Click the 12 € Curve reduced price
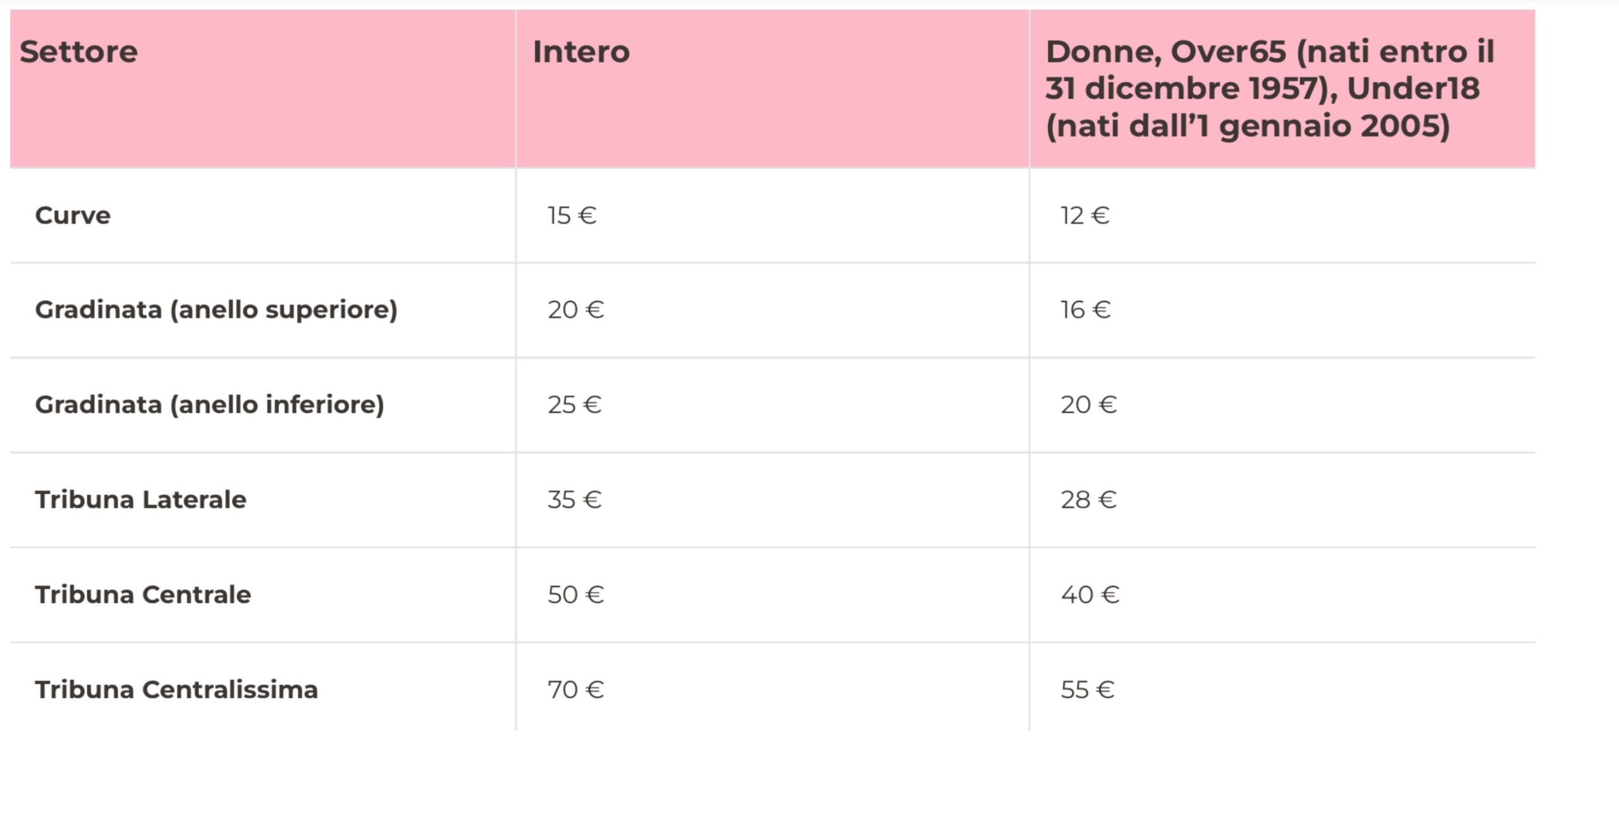Viewport: 1619px width, 831px height. [x=1085, y=215]
